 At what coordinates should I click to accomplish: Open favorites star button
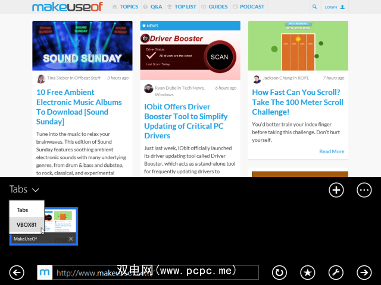pyautogui.click(x=308, y=273)
